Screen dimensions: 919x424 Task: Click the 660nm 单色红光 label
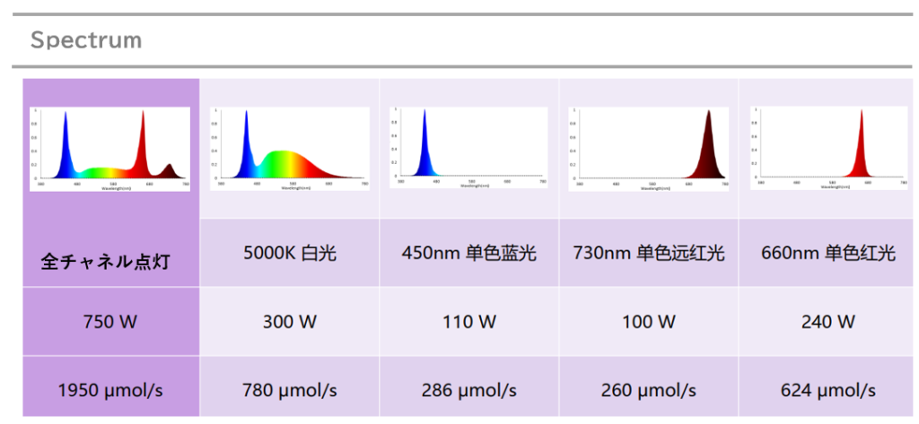pos(827,253)
